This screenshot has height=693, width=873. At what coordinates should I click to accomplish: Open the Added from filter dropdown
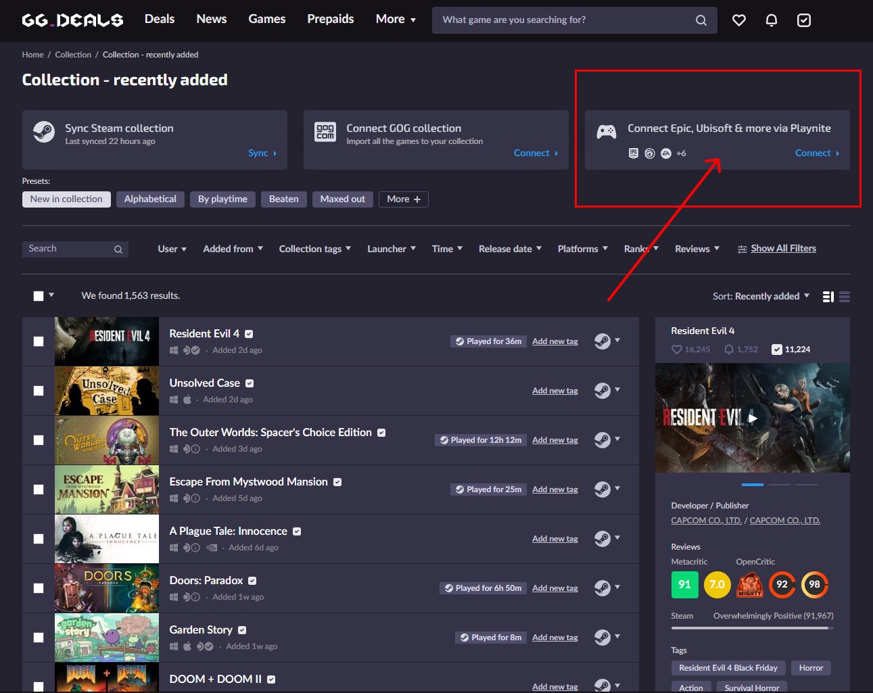(x=233, y=249)
